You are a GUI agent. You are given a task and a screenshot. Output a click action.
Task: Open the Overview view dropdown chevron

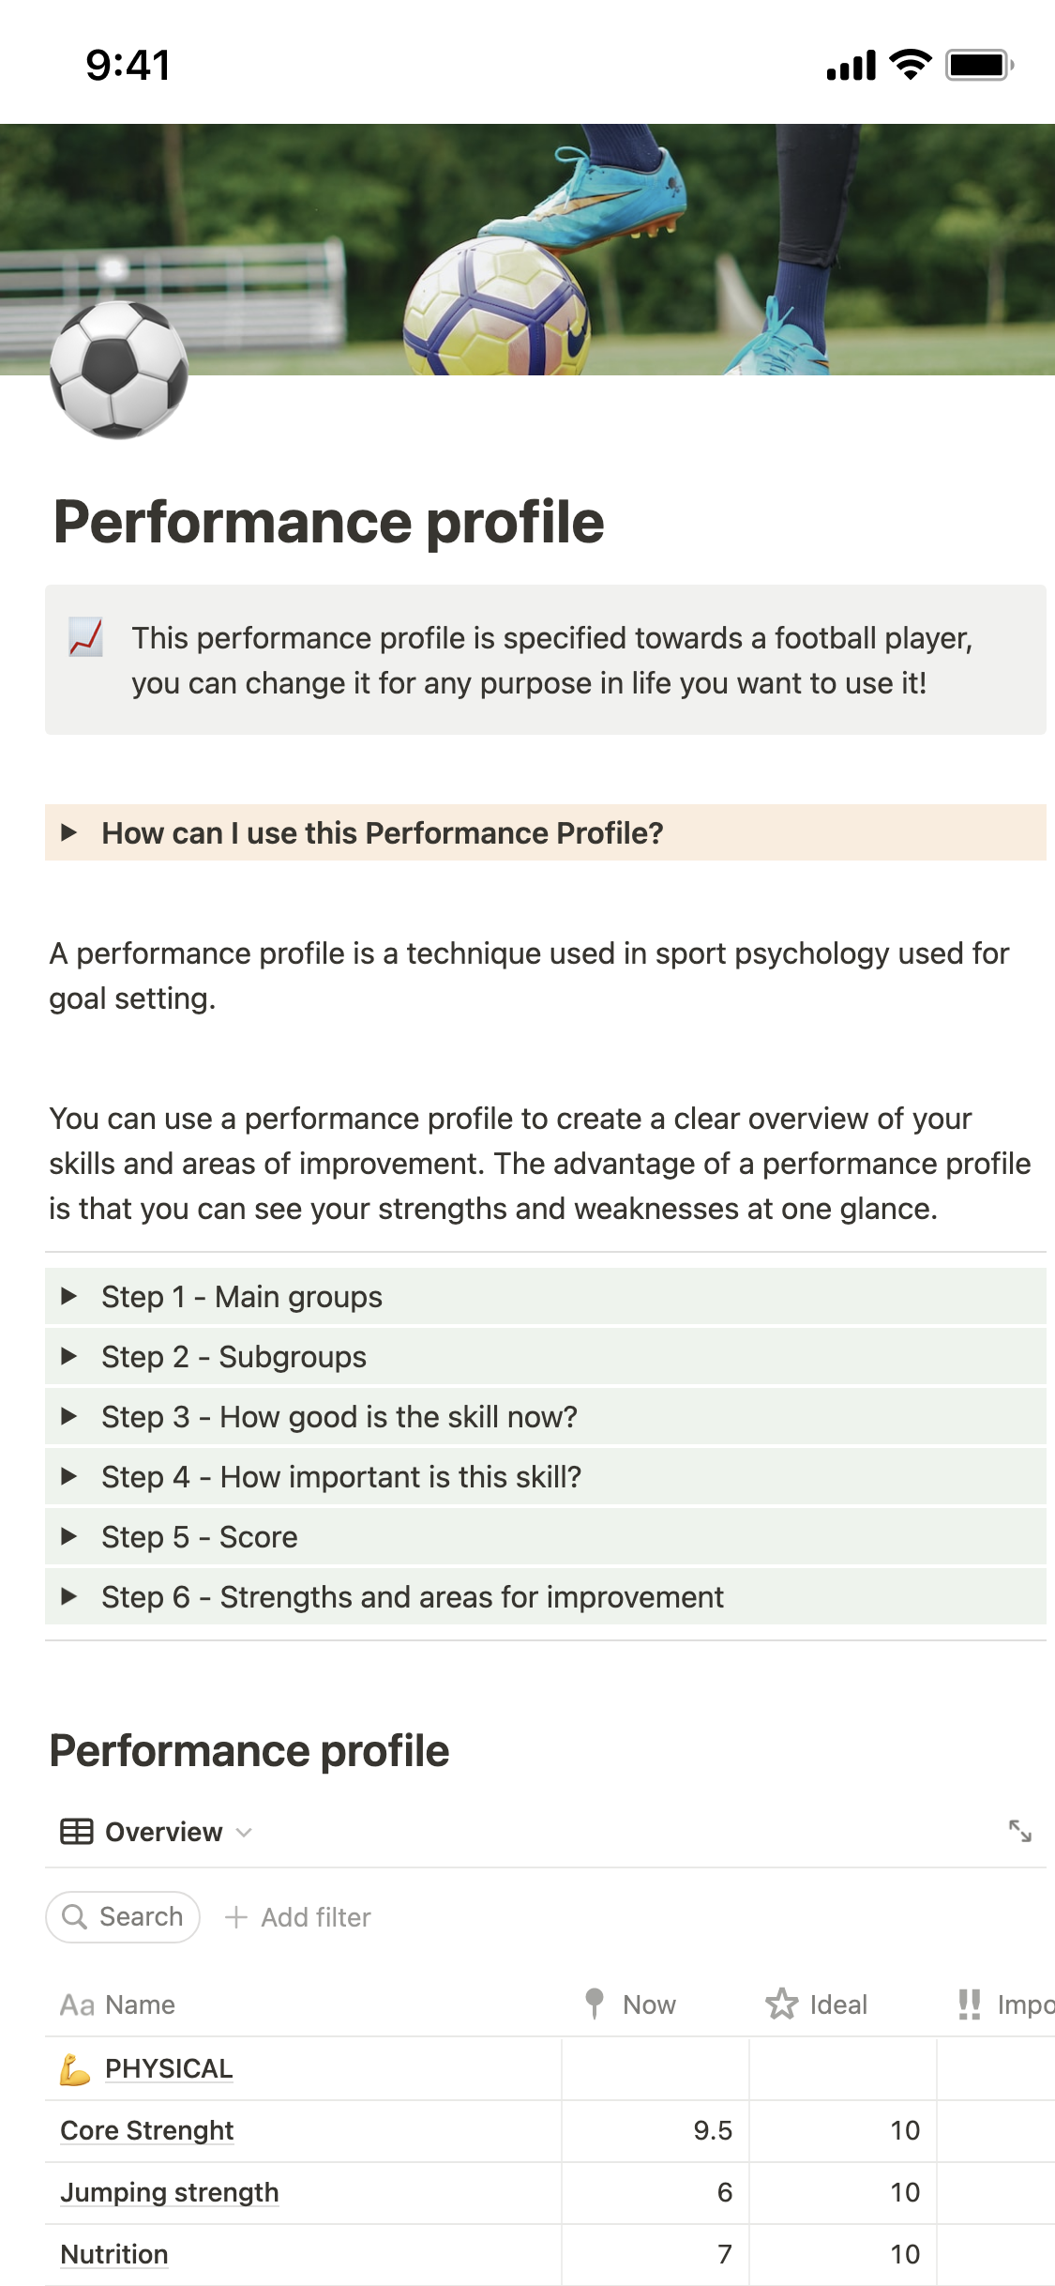[244, 1832]
